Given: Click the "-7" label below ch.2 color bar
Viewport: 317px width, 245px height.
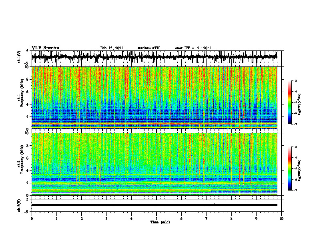Looking at the screenshot, I should pos(295,190).
